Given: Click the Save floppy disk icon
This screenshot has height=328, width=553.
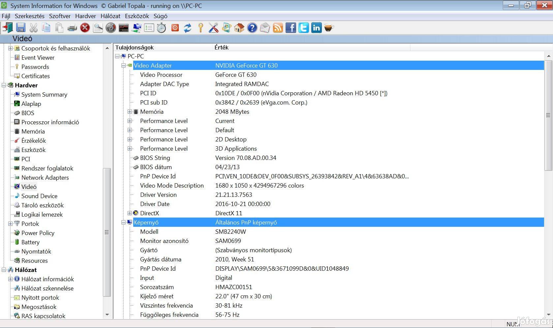Looking at the screenshot, I should tap(21, 28).
